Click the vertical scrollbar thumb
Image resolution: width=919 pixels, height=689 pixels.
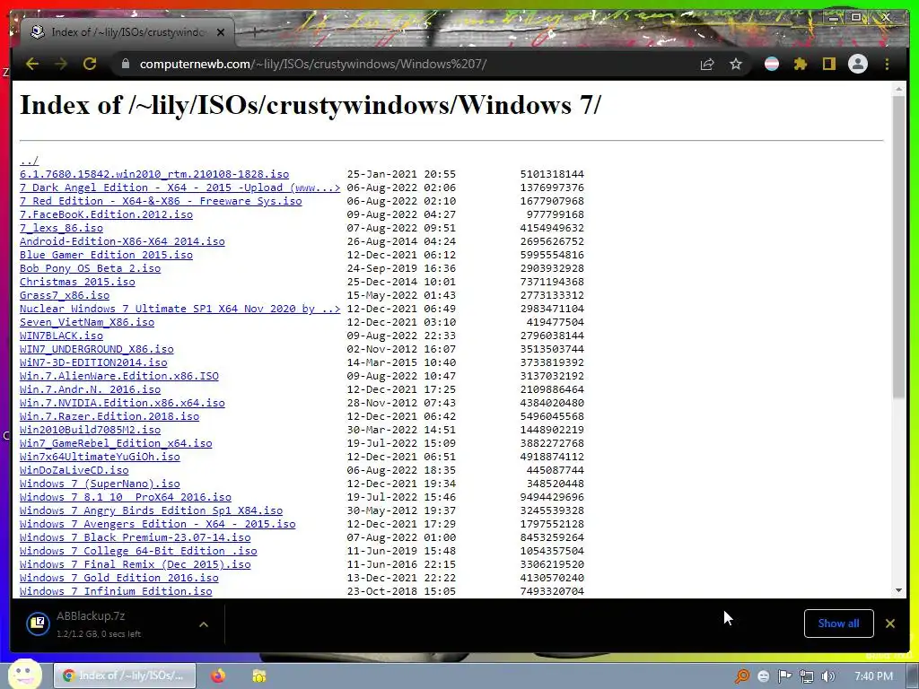click(899, 248)
